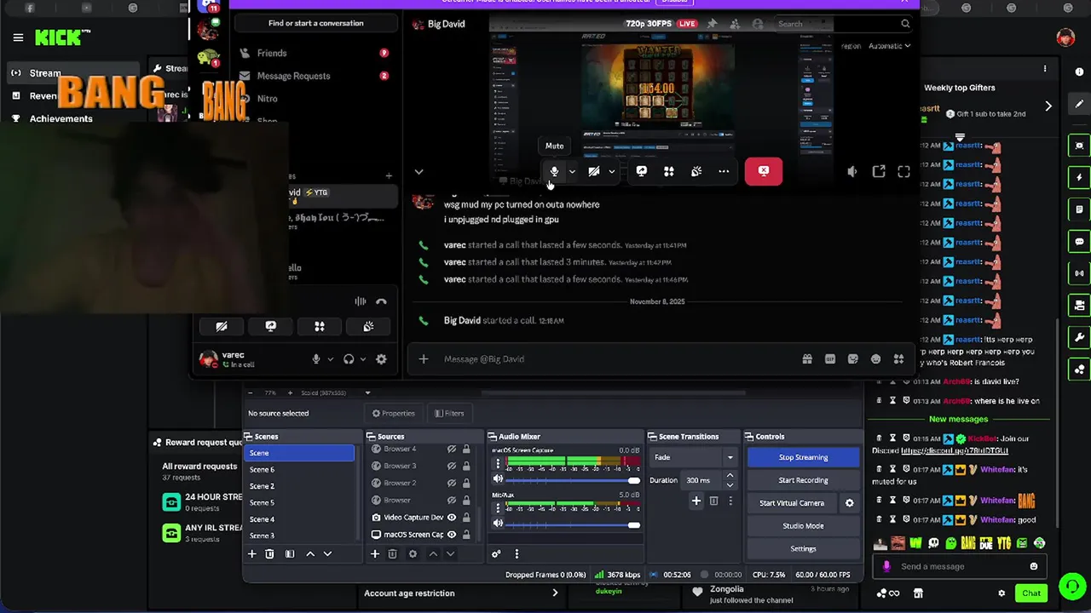Open Message Requests in Discord sidebar

point(314,76)
